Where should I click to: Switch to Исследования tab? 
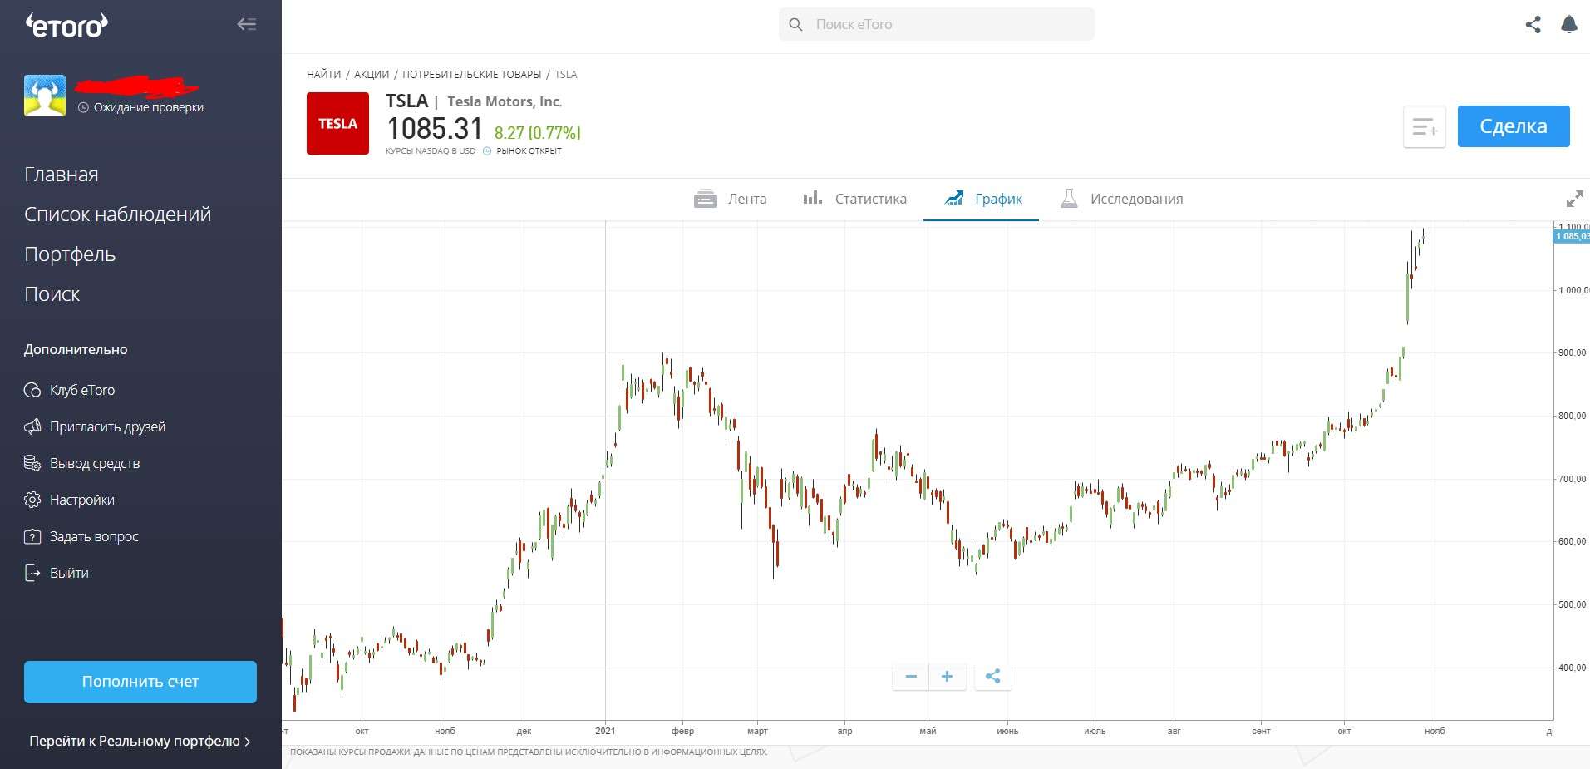pyautogui.click(x=1121, y=199)
